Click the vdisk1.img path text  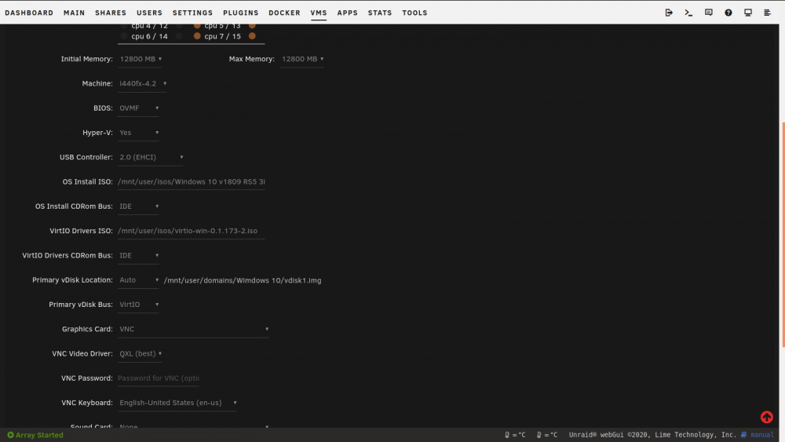pos(243,280)
